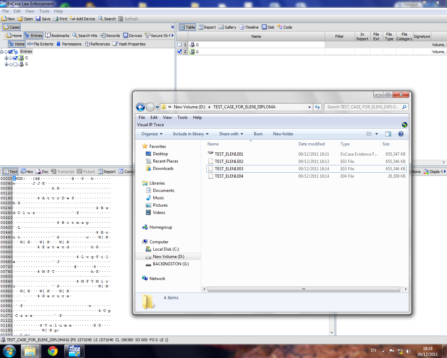Sort files by Date modified column
Viewport: 447px width, 358px height.
tap(317, 144)
